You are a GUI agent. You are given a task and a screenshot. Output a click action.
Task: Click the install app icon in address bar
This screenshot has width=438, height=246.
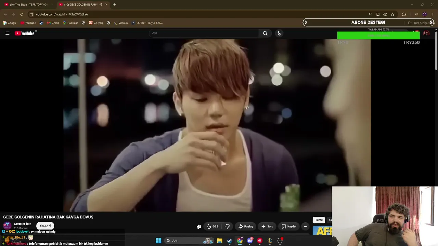click(378, 14)
